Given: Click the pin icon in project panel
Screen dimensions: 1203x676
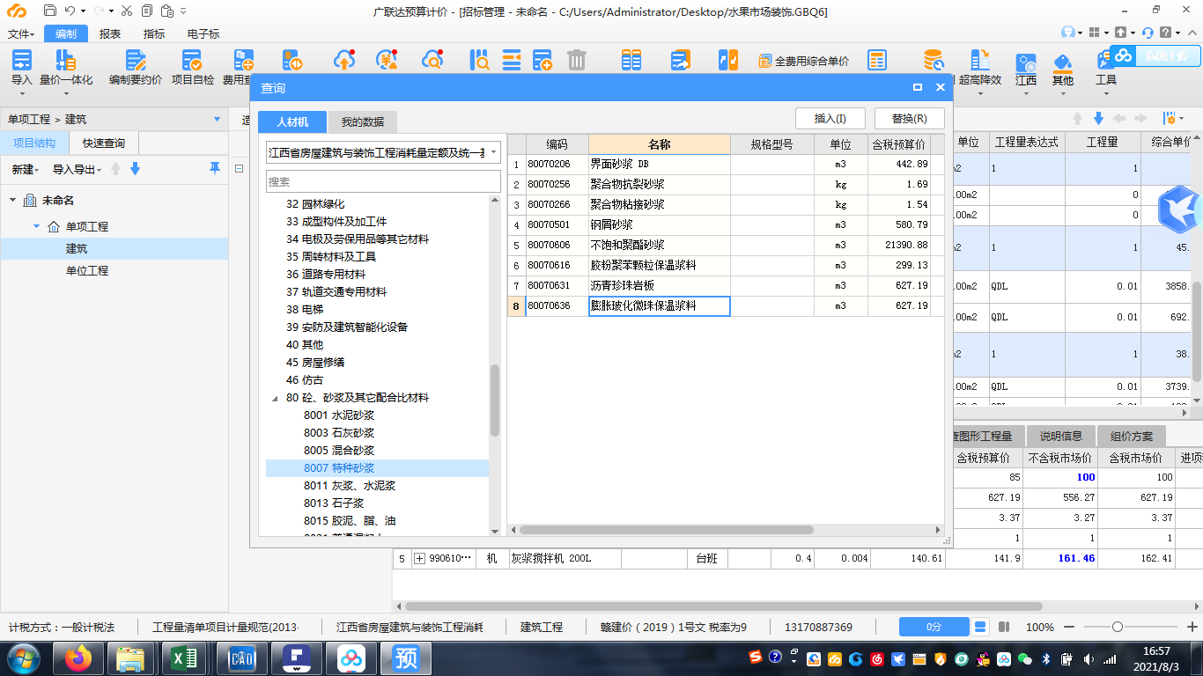Looking at the screenshot, I should pos(215,168).
